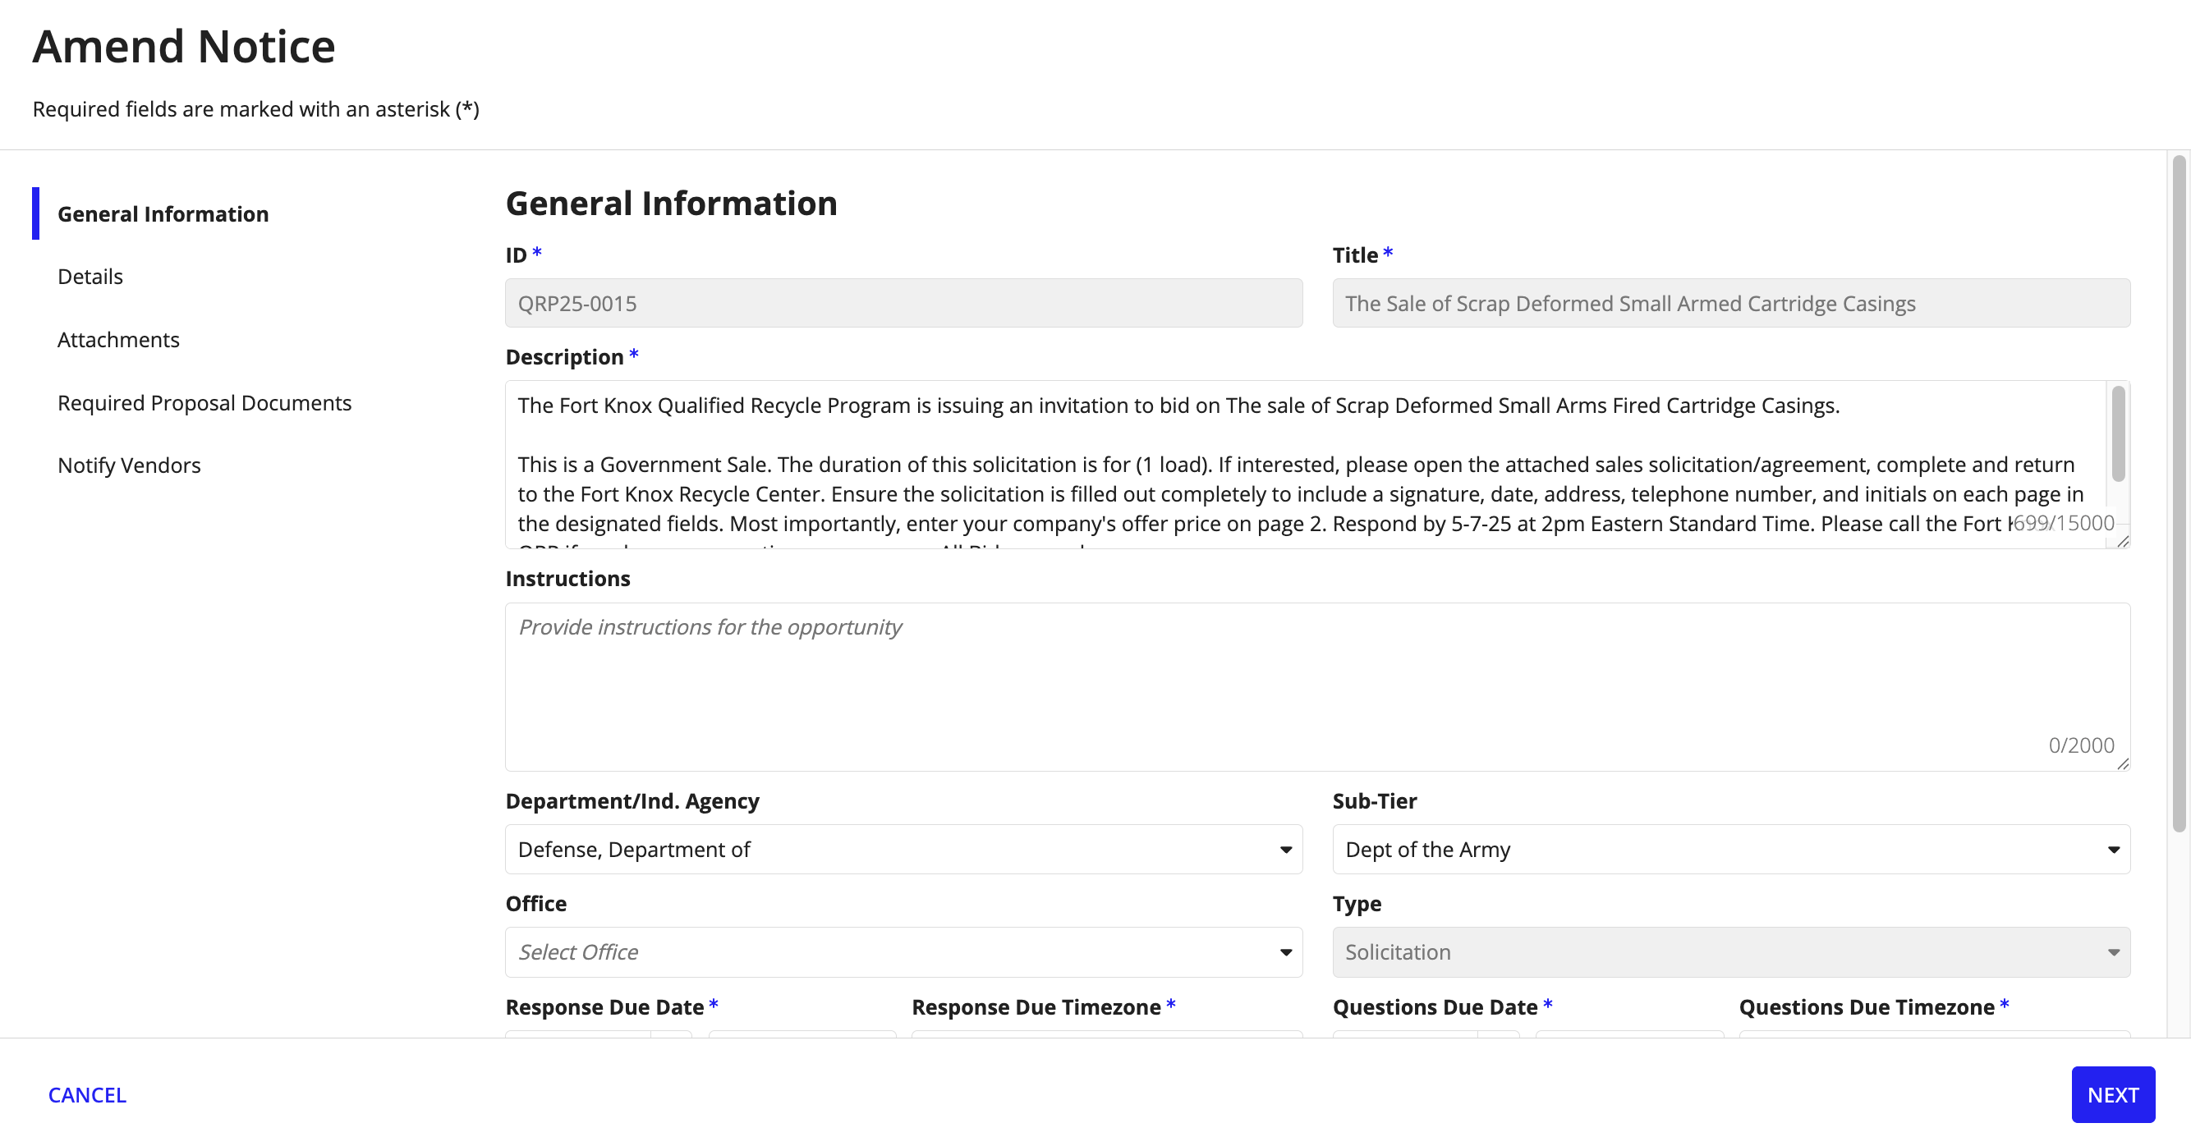2191x1146 pixels.
Task: Click the NEXT button
Action: [x=2113, y=1094]
